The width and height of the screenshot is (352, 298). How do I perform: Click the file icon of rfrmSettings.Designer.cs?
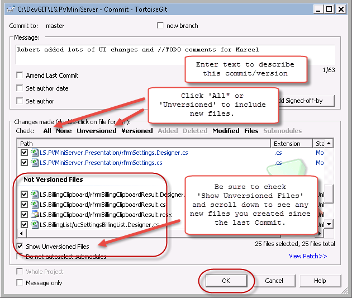click(x=34, y=153)
